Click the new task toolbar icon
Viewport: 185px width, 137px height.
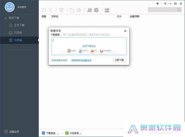(44, 10)
